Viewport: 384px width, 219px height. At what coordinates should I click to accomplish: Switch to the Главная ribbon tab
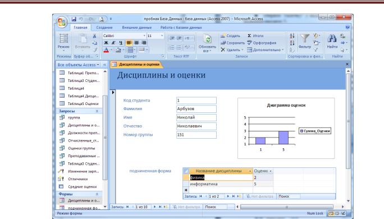click(x=80, y=28)
